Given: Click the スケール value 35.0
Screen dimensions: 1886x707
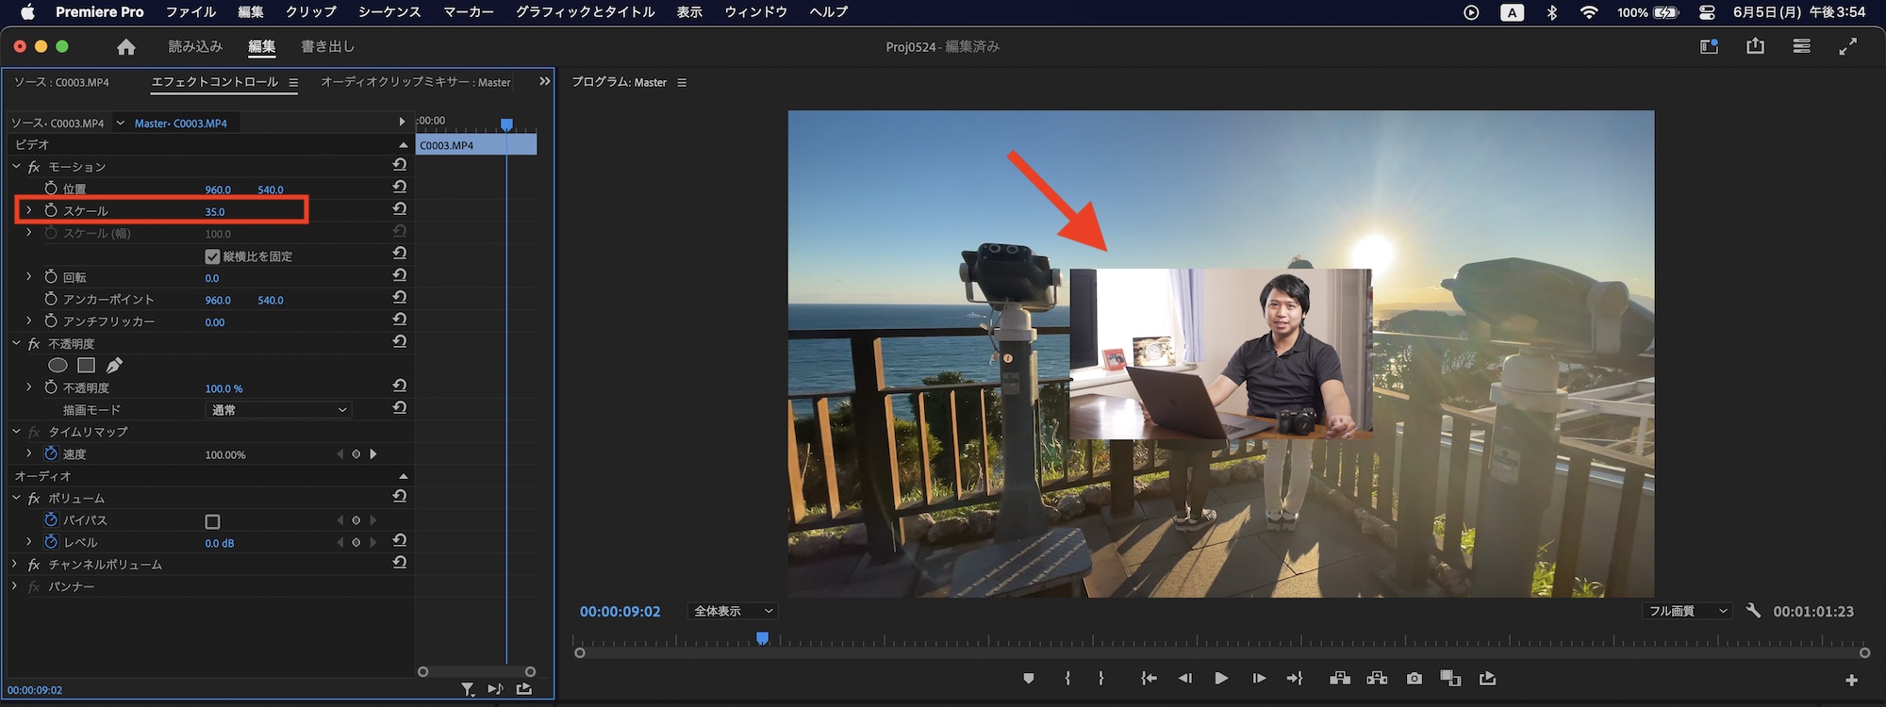Looking at the screenshot, I should 215,212.
